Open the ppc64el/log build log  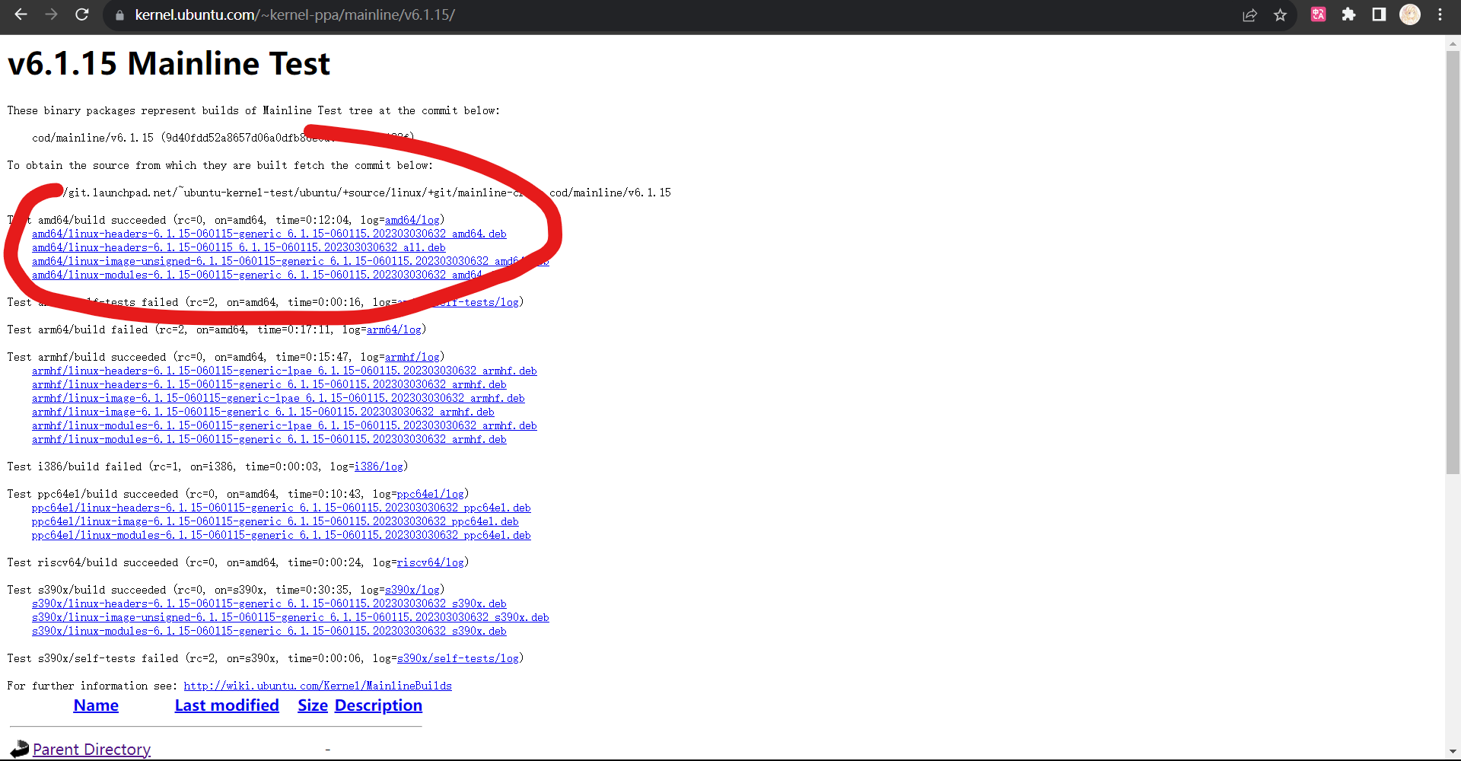(430, 494)
